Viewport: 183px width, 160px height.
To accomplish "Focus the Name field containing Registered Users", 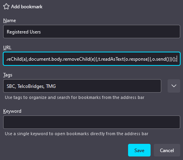I will click(x=92, y=32).
